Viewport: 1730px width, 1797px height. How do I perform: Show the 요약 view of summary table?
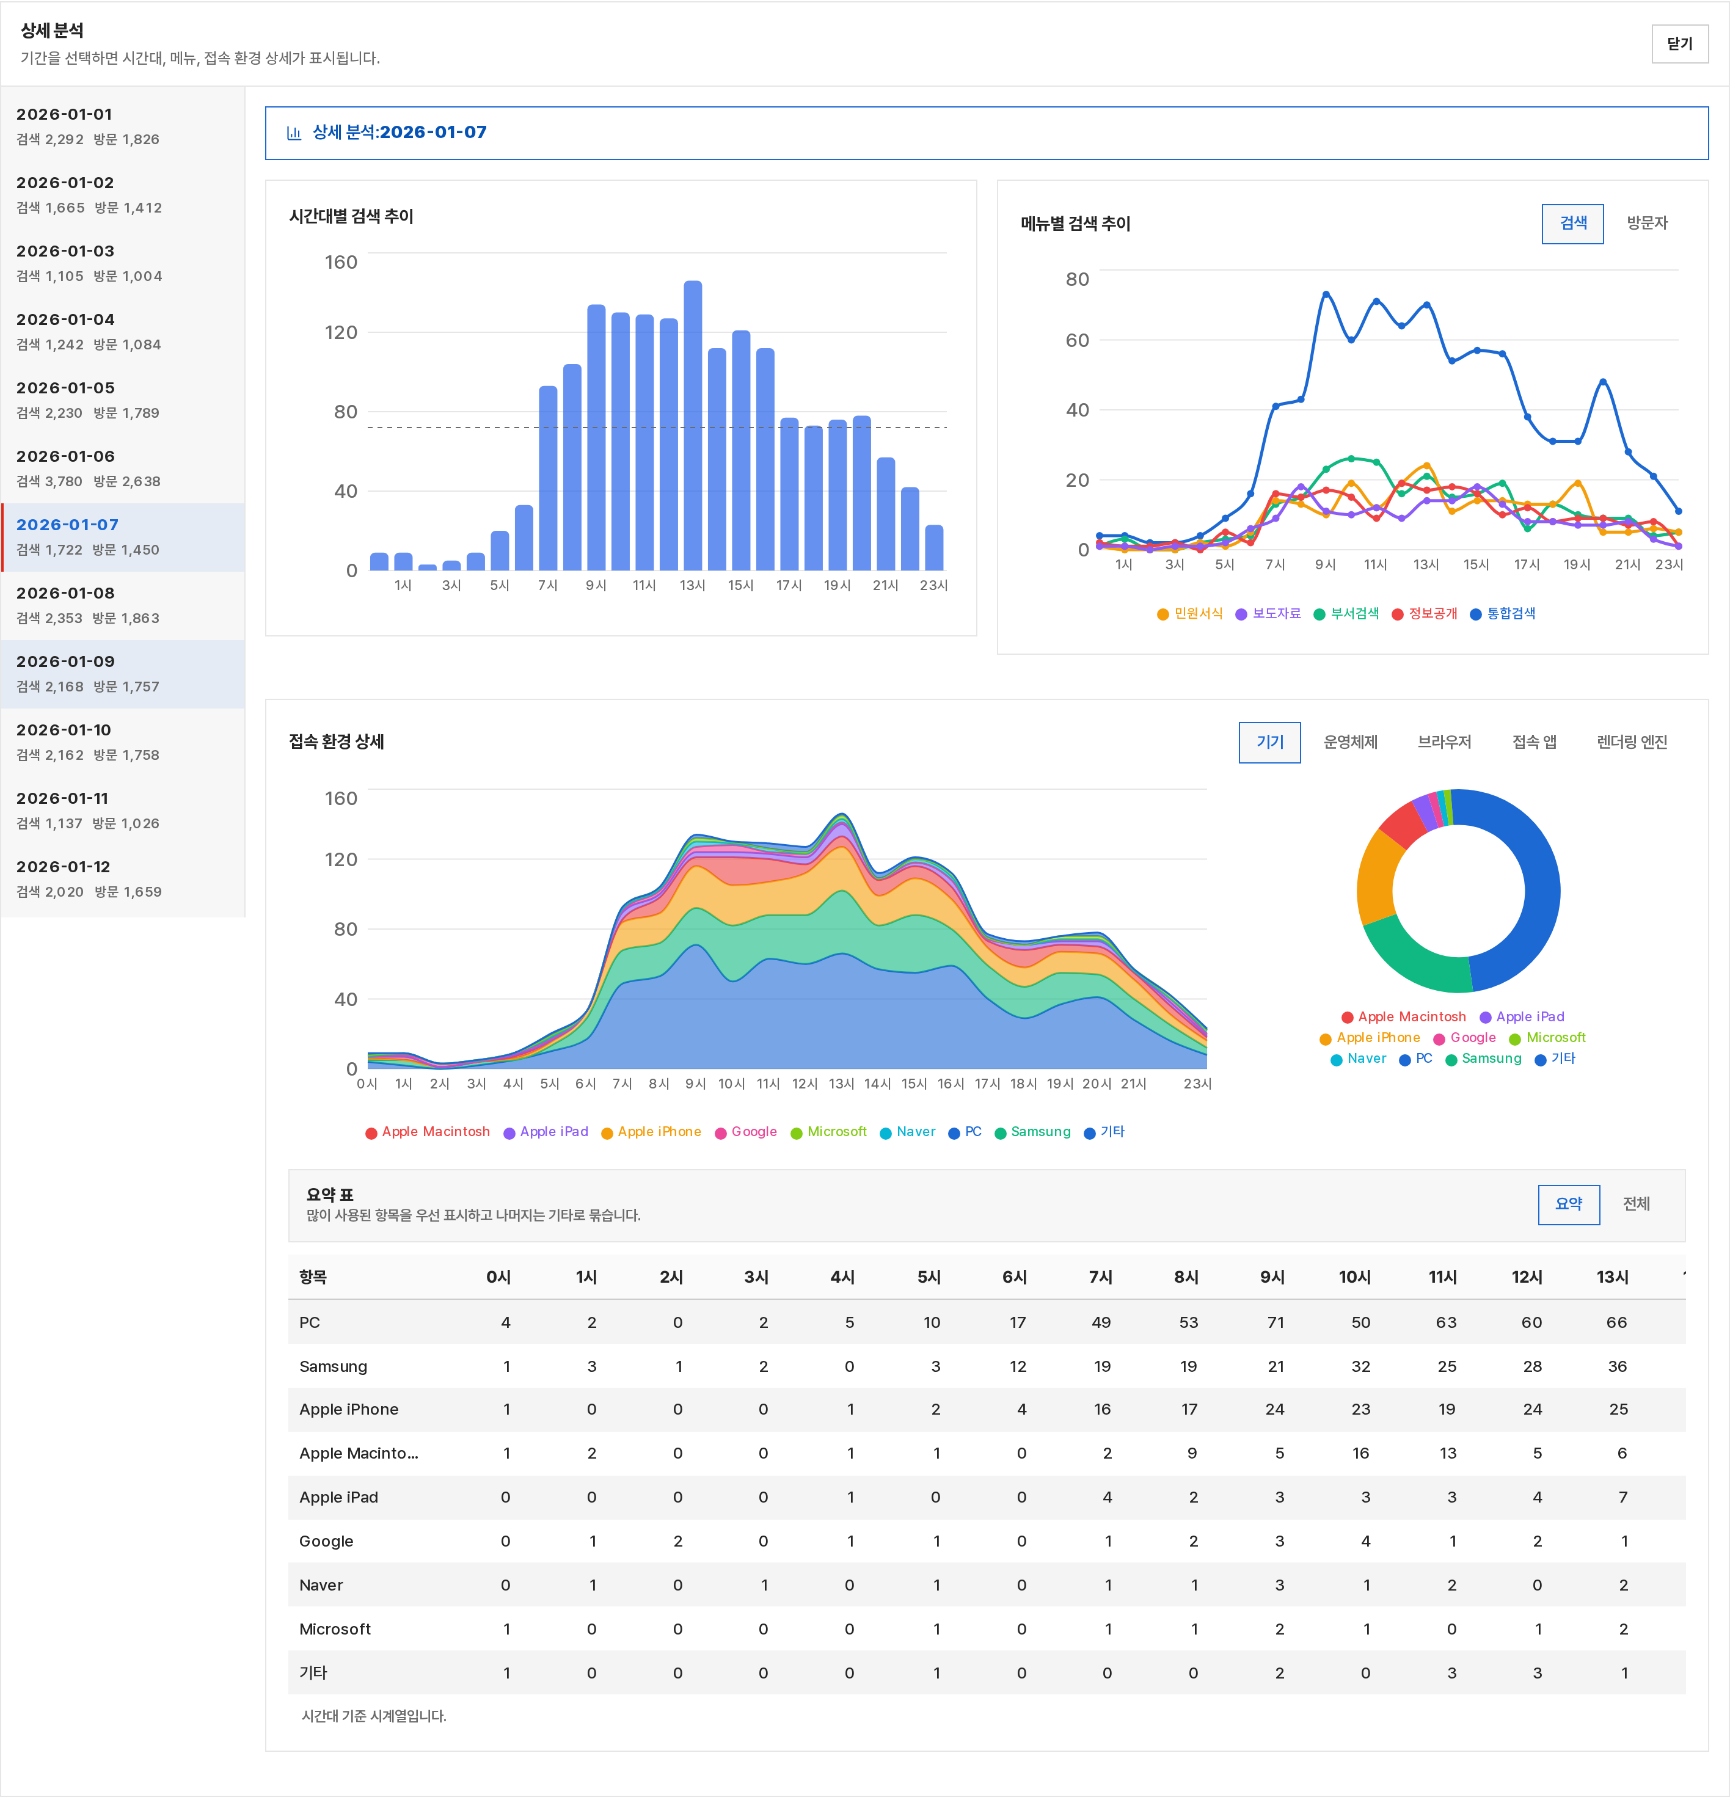1569,1205
